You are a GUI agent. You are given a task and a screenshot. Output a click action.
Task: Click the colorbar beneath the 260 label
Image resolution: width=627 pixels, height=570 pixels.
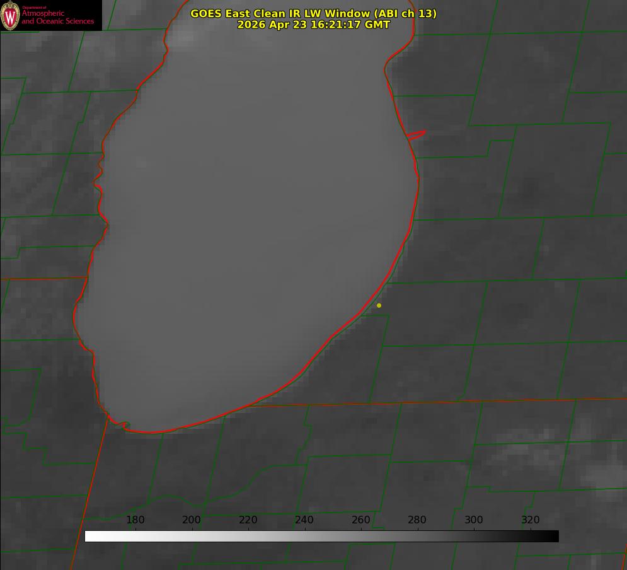361,536
